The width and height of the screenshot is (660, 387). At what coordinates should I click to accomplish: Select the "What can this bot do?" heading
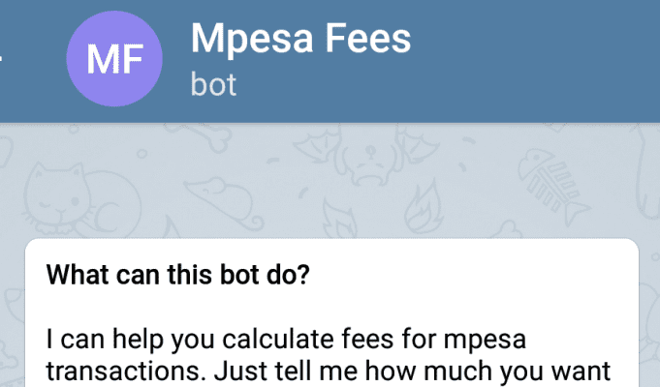[177, 275]
